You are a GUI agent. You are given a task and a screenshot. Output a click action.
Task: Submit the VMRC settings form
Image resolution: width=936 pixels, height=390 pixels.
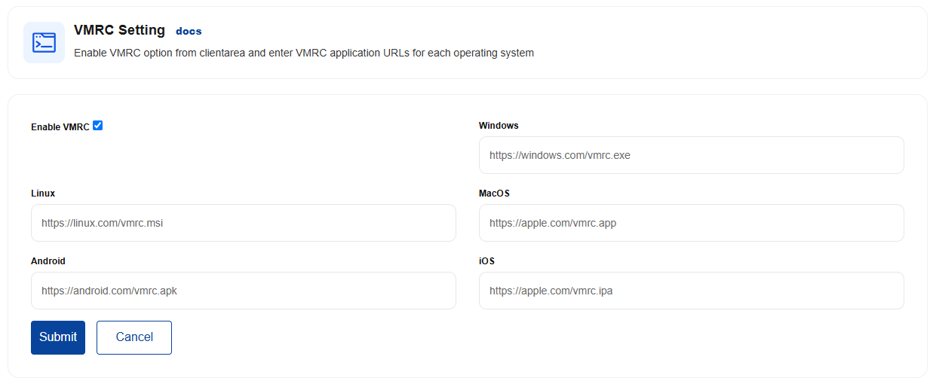pyautogui.click(x=58, y=337)
